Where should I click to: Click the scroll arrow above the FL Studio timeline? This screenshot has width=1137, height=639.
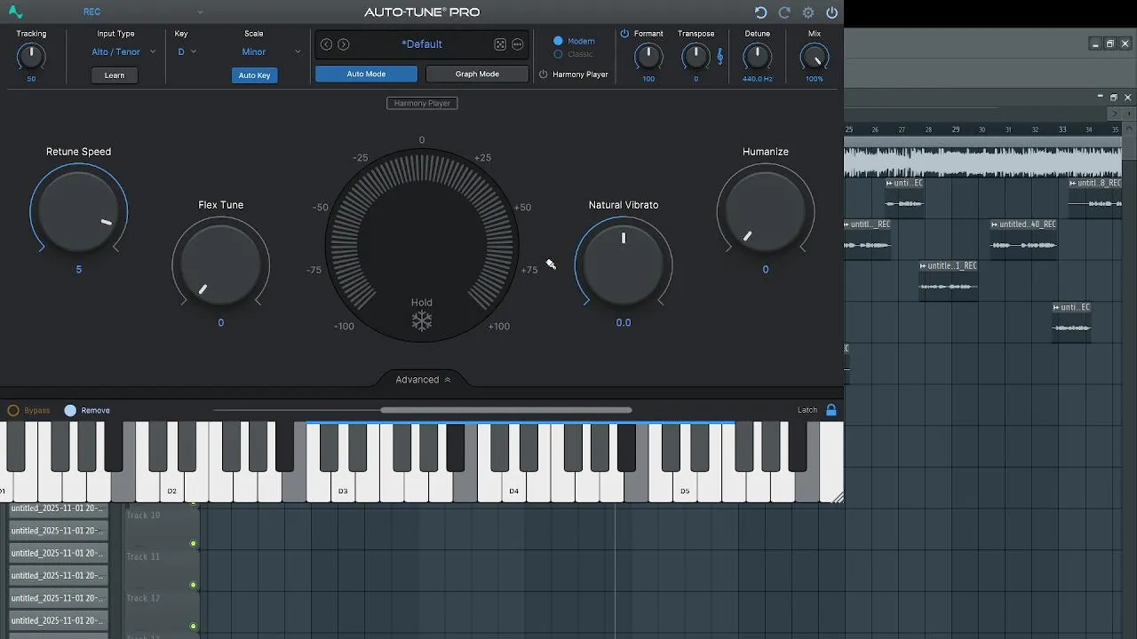tap(1115, 113)
